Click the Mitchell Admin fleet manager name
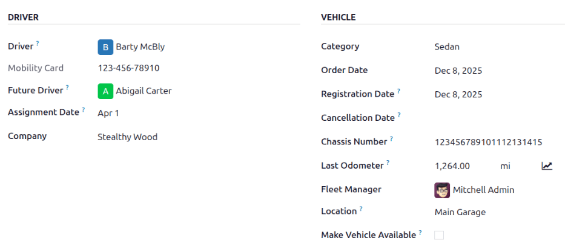565x252 pixels. pos(483,190)
